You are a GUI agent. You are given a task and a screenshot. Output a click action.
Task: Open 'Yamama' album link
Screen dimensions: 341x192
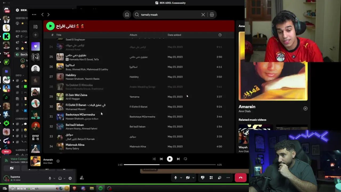135,97
